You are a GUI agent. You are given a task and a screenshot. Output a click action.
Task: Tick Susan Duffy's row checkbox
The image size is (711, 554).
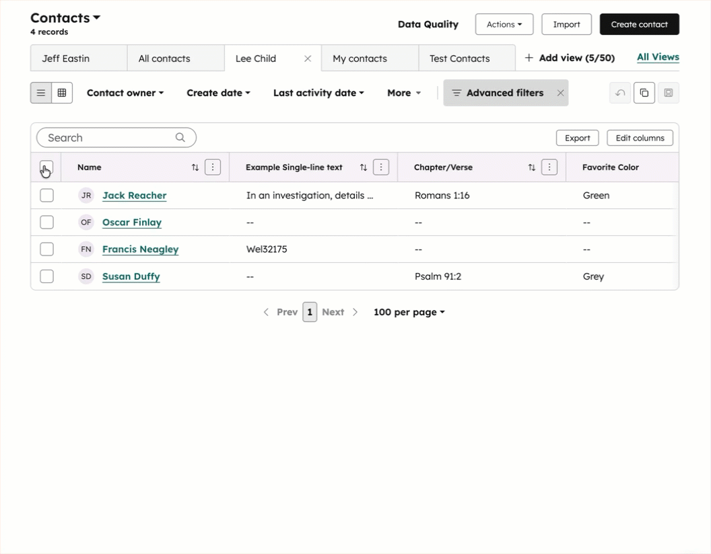click(x=46, y=276)
